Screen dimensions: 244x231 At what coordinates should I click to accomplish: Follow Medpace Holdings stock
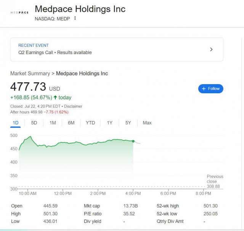coord(211,89)
